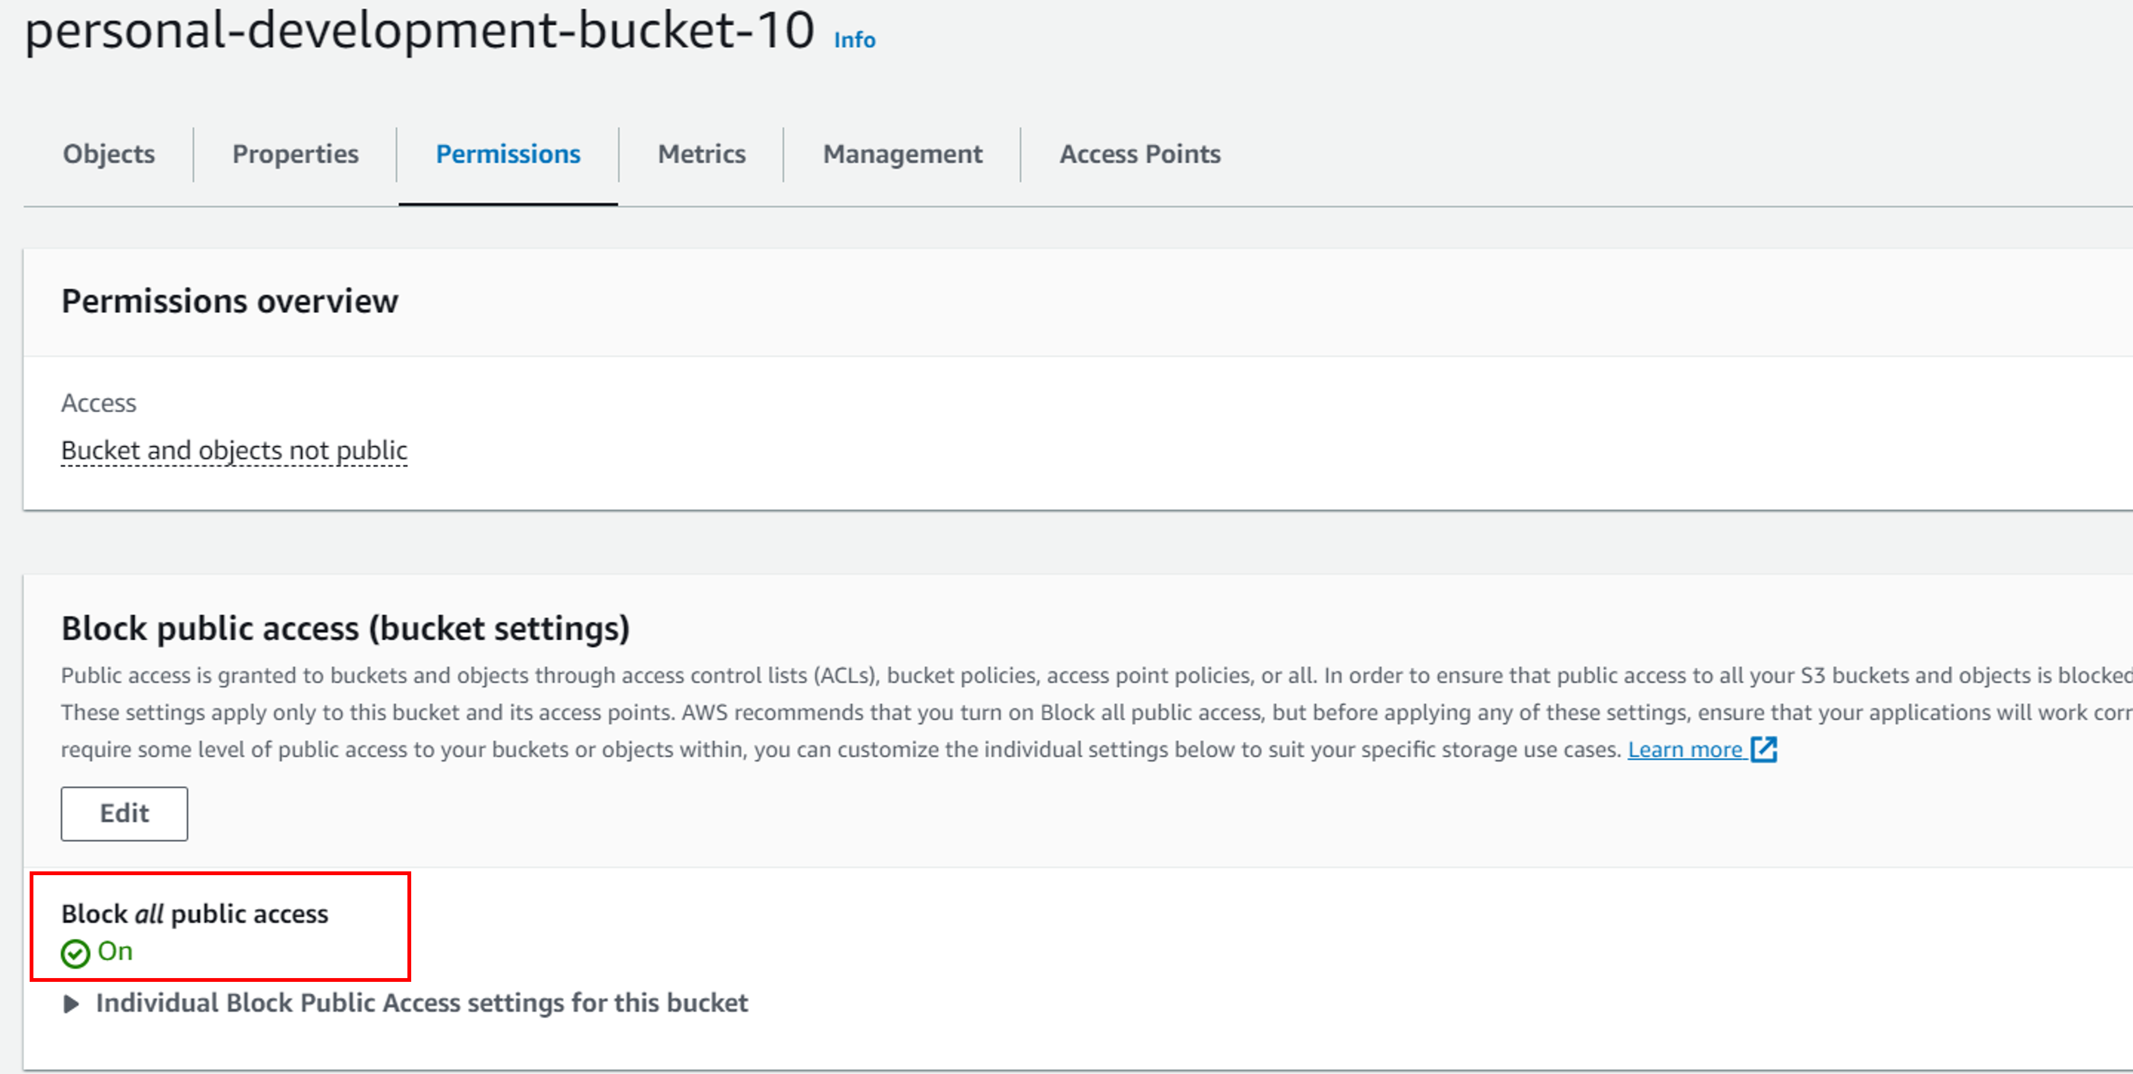The image size is (2133, 1074).
Task: Expand Individual Block Public Access settings
Action: (x=421, y=1003)
